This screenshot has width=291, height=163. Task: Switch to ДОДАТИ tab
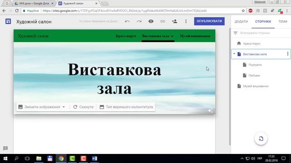point(241,22)
